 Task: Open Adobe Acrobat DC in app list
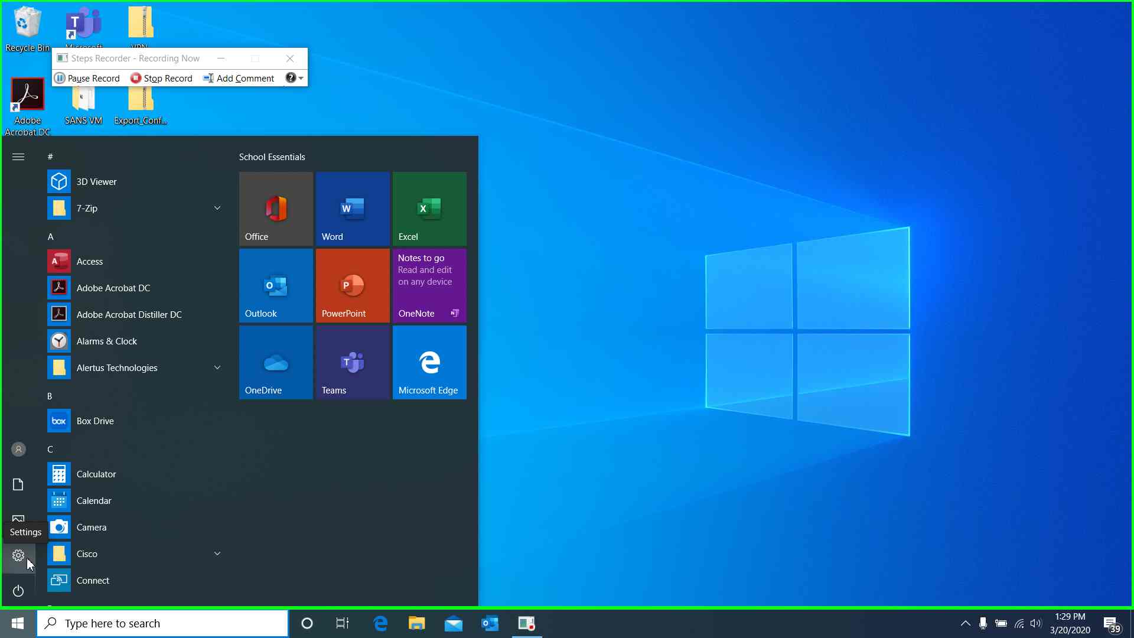coord(135,288)
